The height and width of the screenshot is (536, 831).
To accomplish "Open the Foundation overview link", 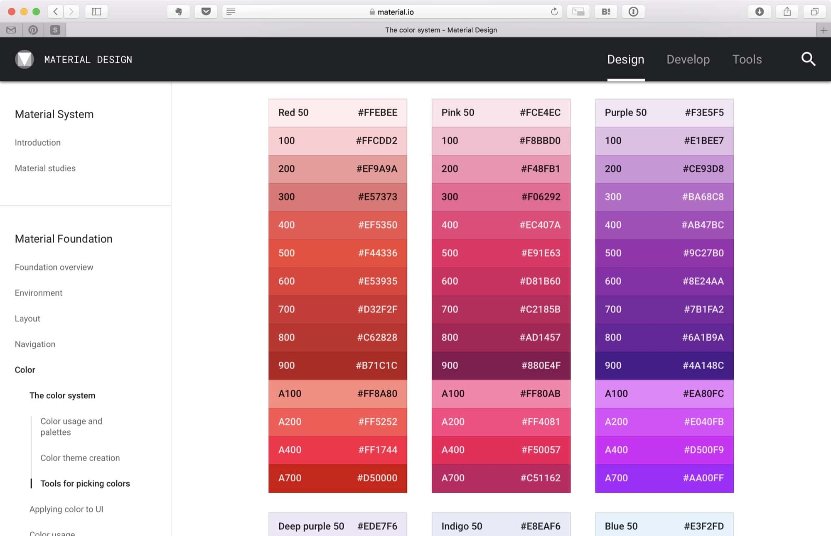I will (x=54, y=267).
